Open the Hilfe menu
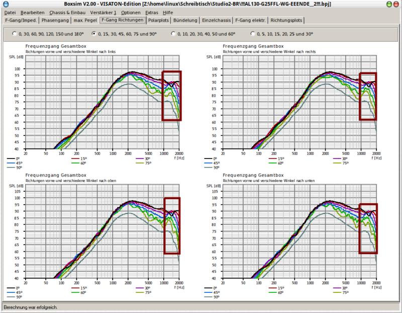 click(168, 12)
